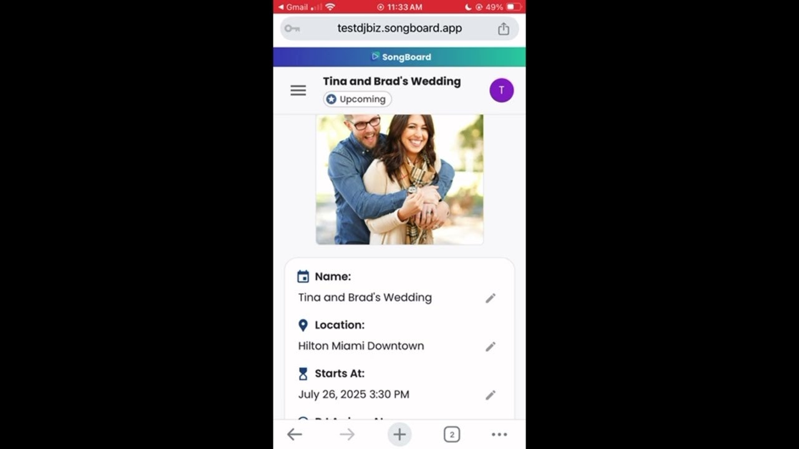Edit the Starts At date pencil

pos(491,395)
